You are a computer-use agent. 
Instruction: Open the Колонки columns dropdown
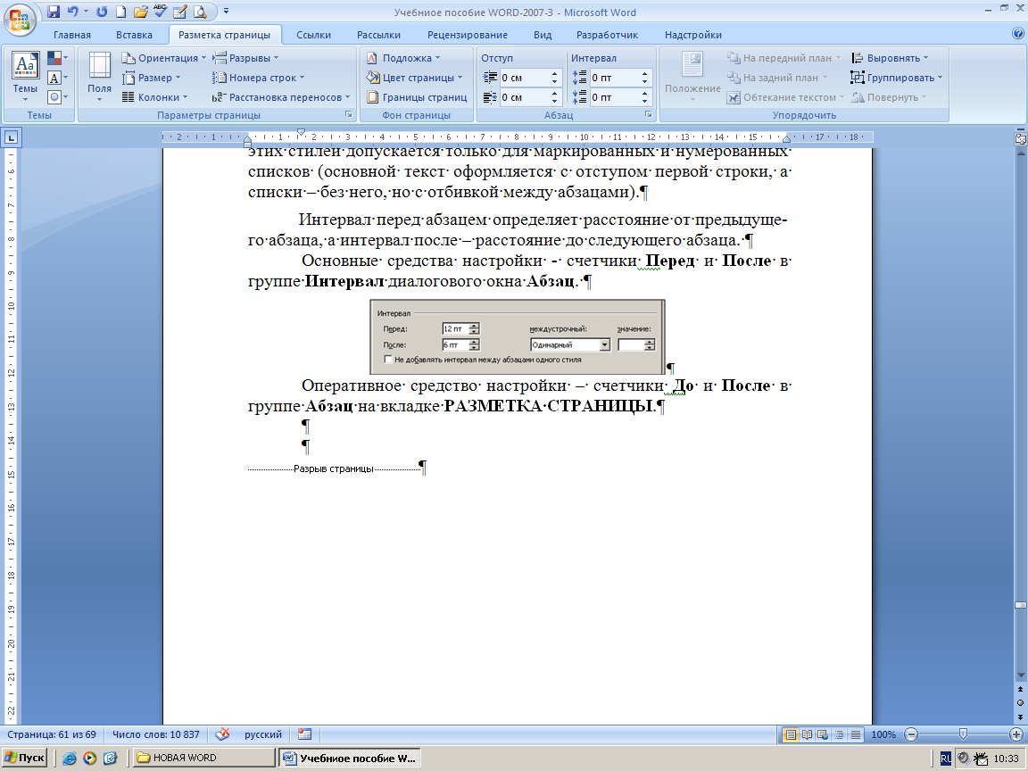[x=154, y=97]
